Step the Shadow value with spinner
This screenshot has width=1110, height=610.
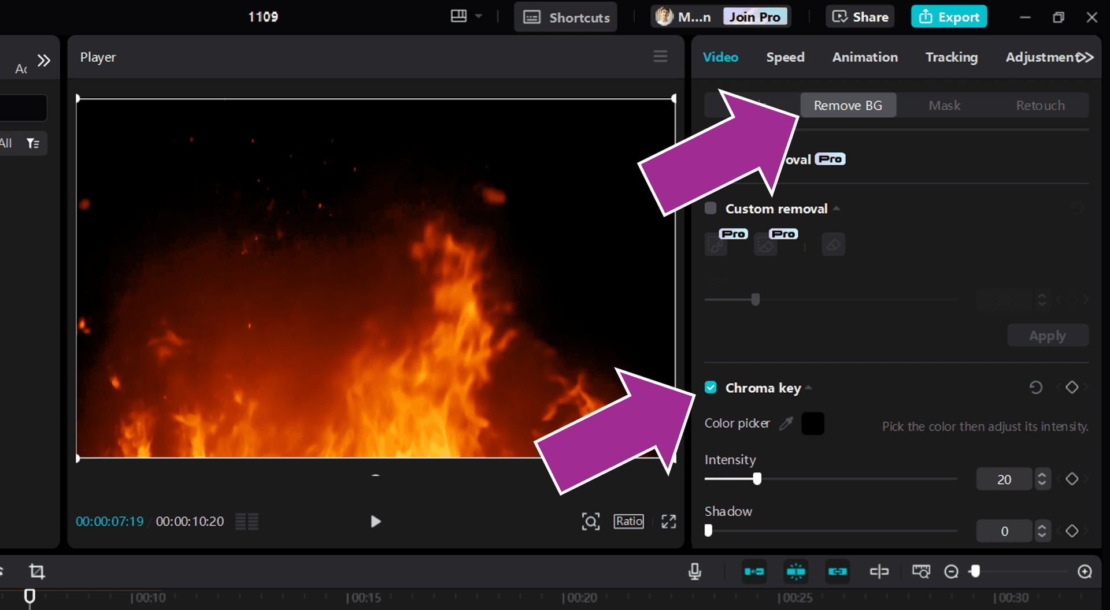[1042, 531]
